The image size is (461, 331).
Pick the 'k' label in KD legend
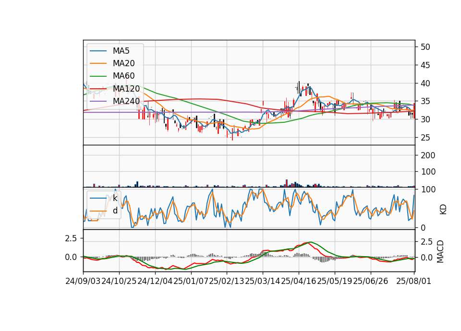[115, 198]
